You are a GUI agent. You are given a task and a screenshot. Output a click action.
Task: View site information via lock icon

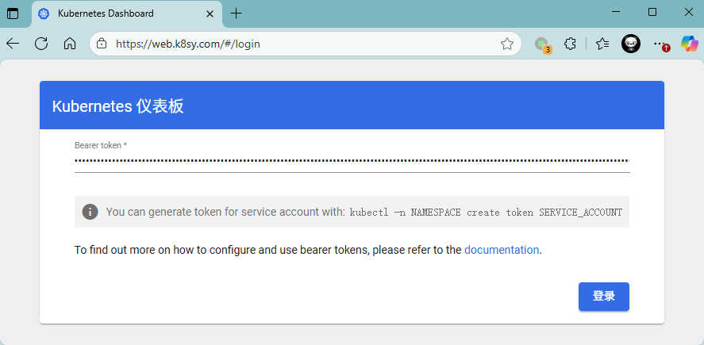[101, 44]
